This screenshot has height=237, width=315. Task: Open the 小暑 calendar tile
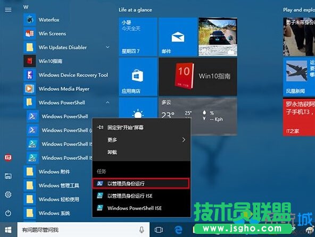pos(138,37)
